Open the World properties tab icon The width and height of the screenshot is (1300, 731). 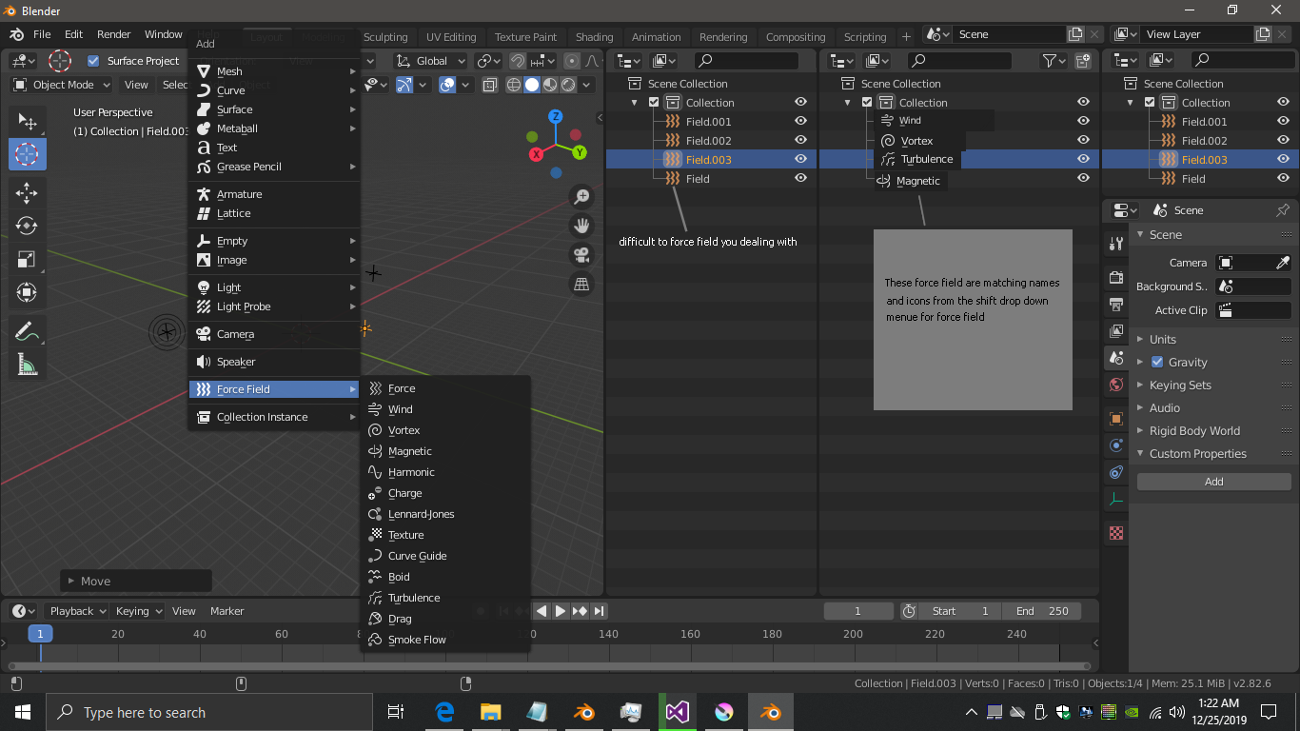point(1116,385)
